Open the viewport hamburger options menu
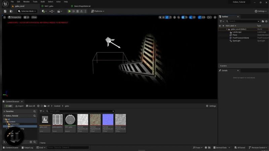Image resolution: width=269 pixels, height=151 pixels. point(4,17)
